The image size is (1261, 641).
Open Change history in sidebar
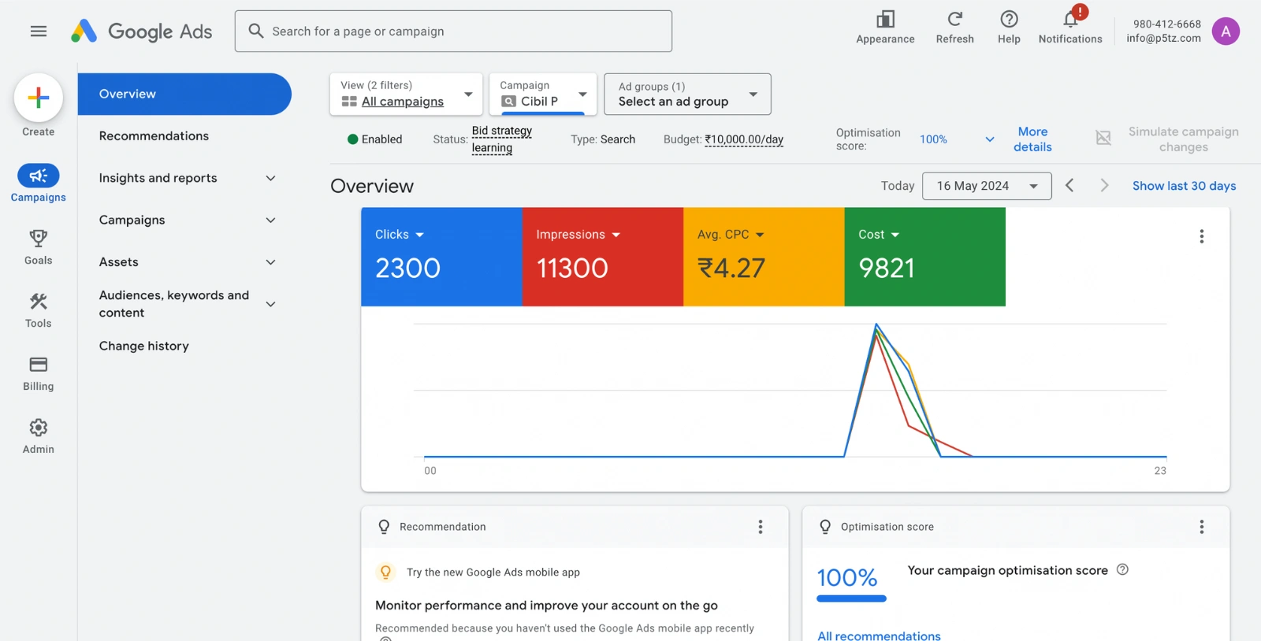(144, 346)
